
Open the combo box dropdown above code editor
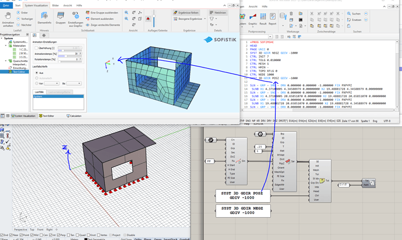coord(270,37)
